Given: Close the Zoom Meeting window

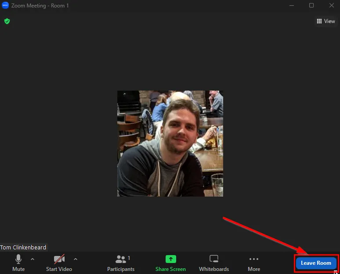Looking at the screenshot, I should (x=331, y=6).
